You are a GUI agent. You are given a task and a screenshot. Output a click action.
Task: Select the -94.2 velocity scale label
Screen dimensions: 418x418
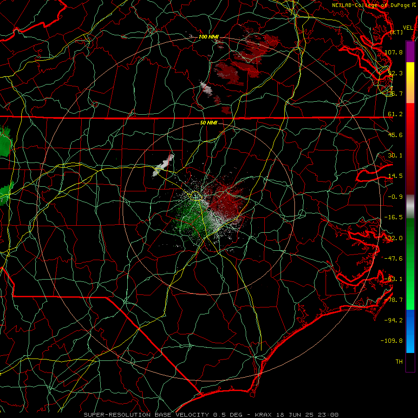point(393,320)
